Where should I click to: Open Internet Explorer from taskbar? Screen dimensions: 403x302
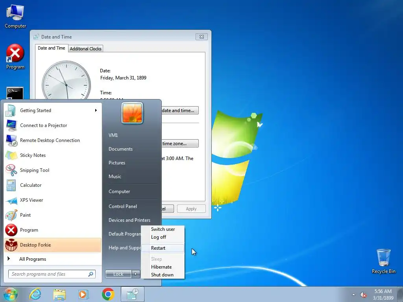(x=35, y=294)
